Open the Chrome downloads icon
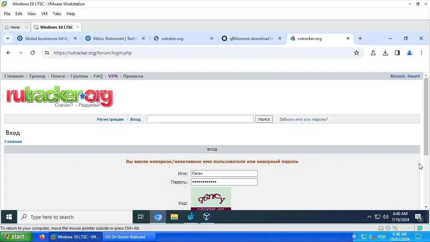 (385, 53)
